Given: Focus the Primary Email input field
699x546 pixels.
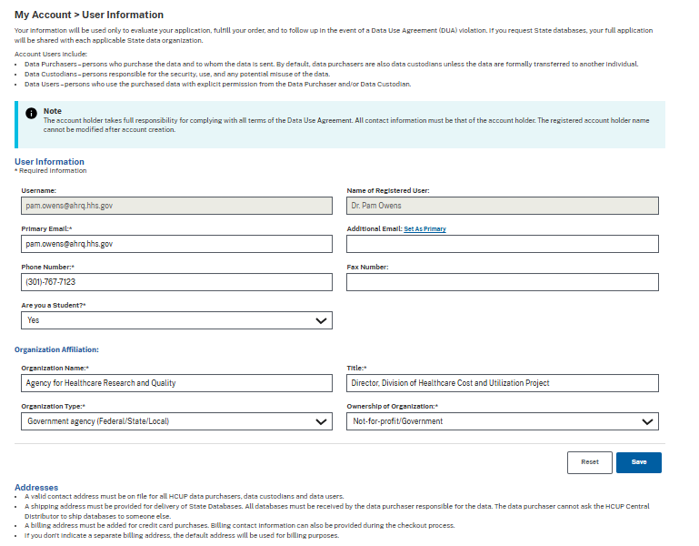Looking at the screenshot, I should tap(176, 244).
